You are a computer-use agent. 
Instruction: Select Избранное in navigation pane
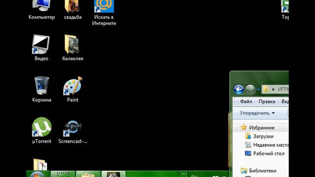point(261,128)
